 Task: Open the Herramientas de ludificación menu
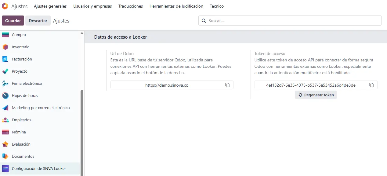(176, 6)
